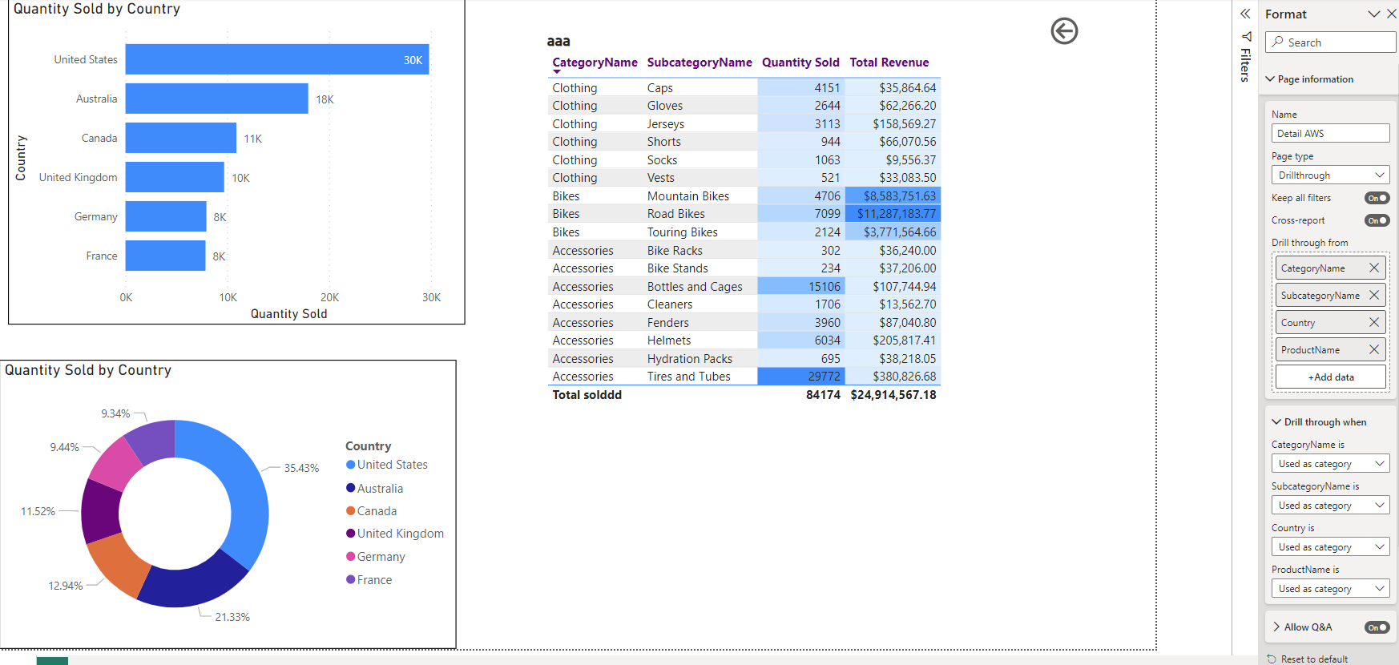Image resolution: width=1399 pixels, height=665 pixels.
Task: Remove CategoryName from the drill through fields
Action: click(x=1374, y=268)
